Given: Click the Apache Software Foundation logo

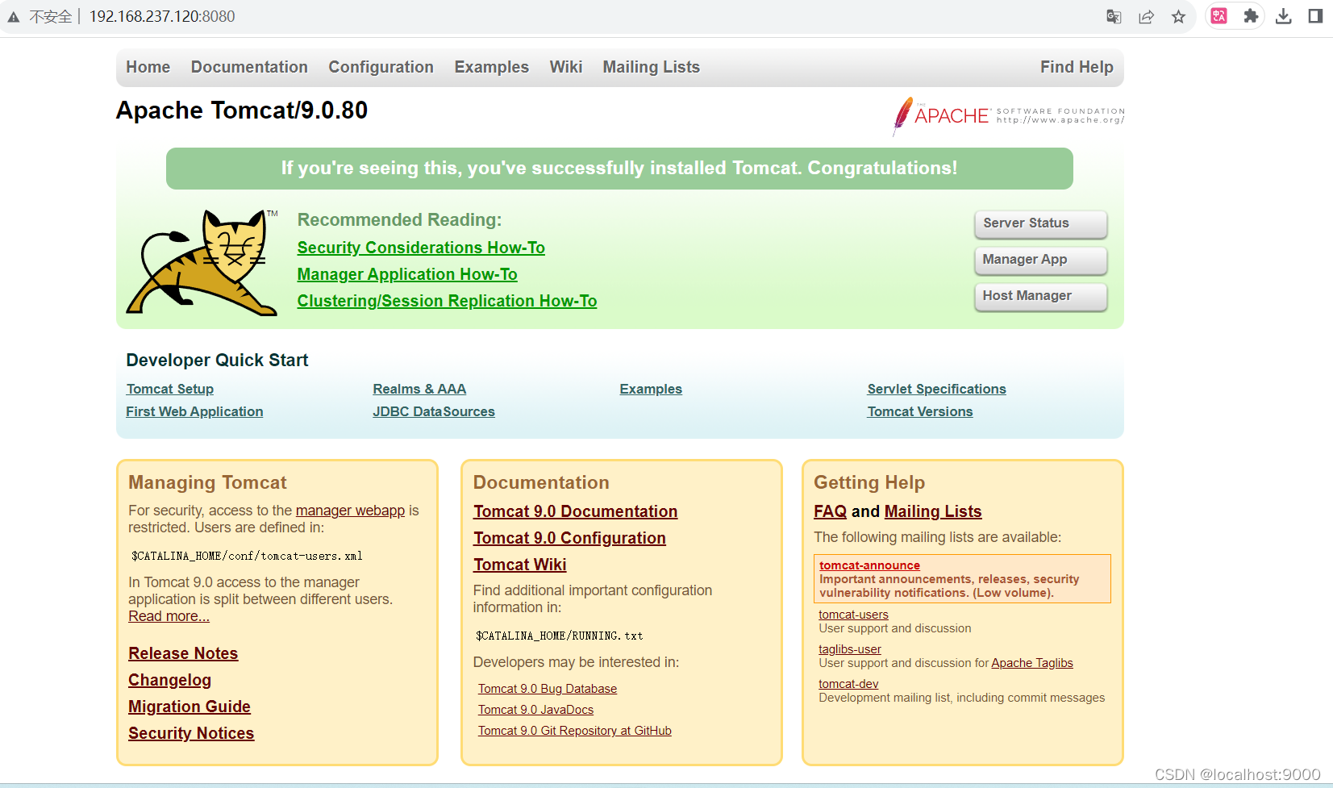Looking at the screenshot, I should pos(1008,116).
